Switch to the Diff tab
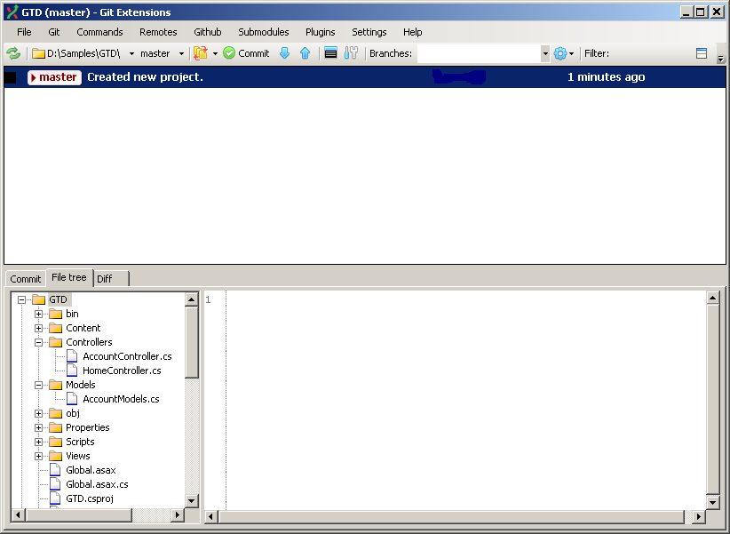 click(x=112, y=279)
